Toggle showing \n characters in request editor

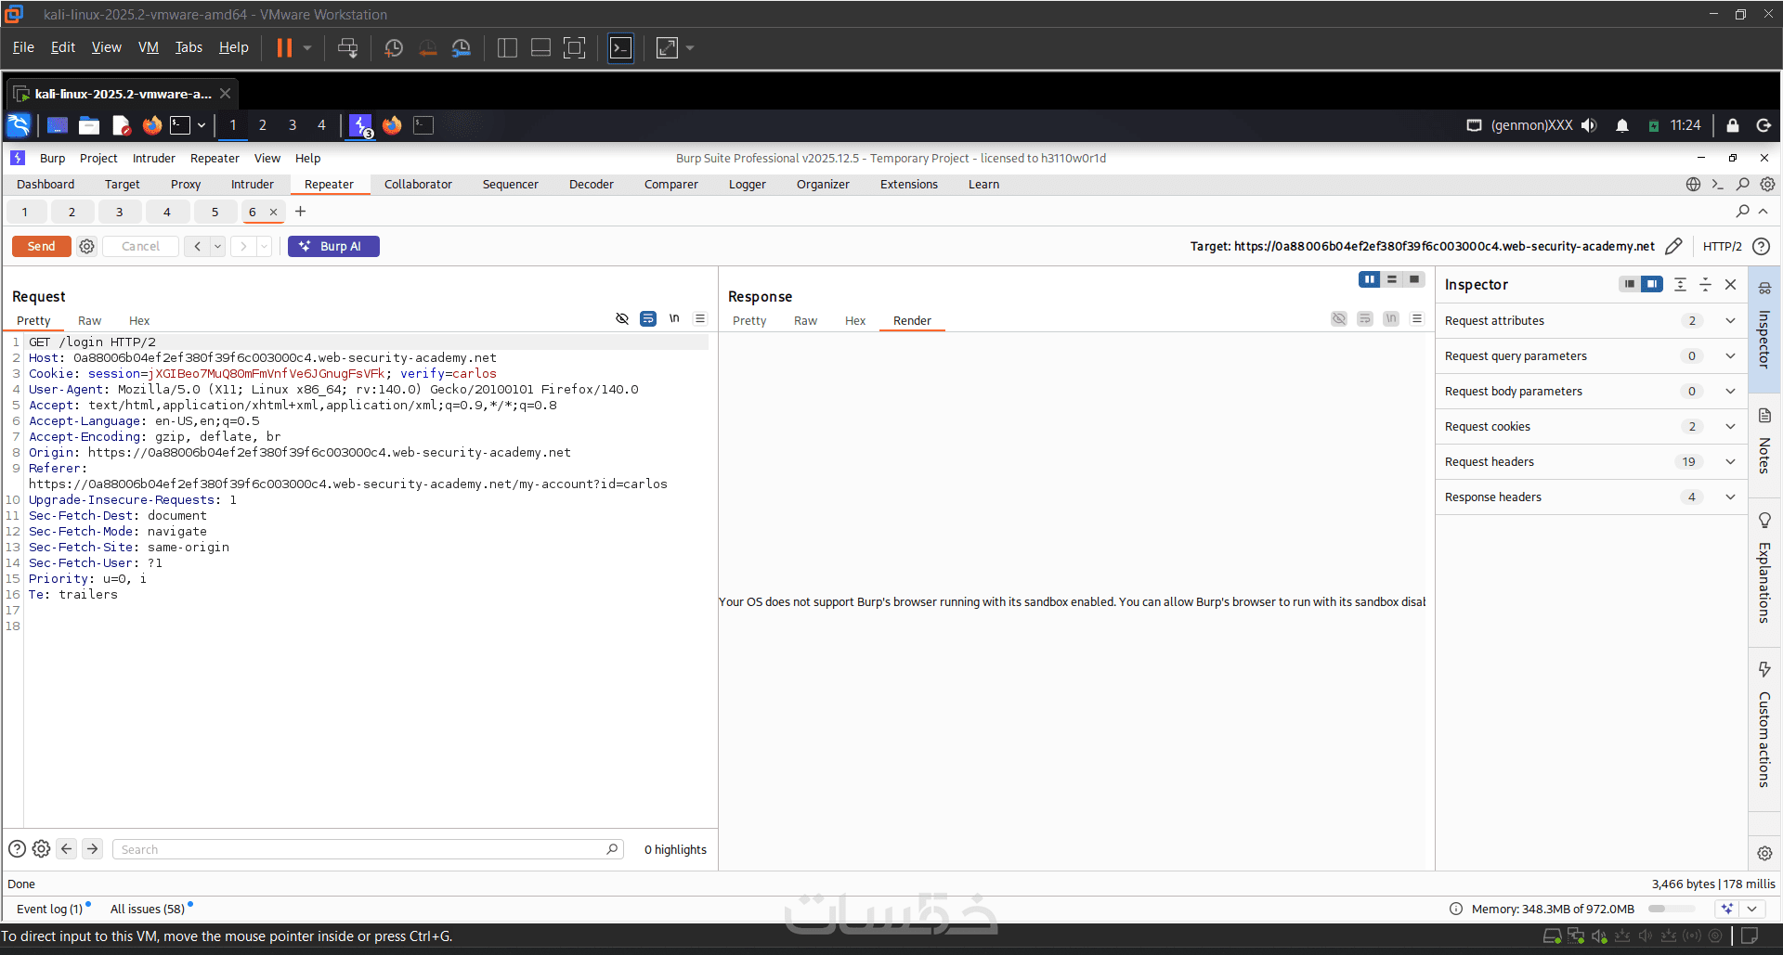674,319
